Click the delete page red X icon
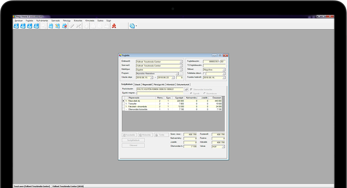 click(64, 26)
